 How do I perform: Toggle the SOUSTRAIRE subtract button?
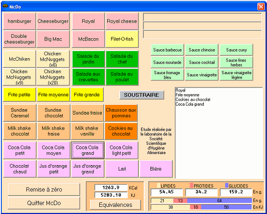click(x=142, y=95)
